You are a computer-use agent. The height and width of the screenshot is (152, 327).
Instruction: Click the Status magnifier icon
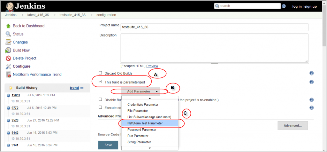pos(8,34)
